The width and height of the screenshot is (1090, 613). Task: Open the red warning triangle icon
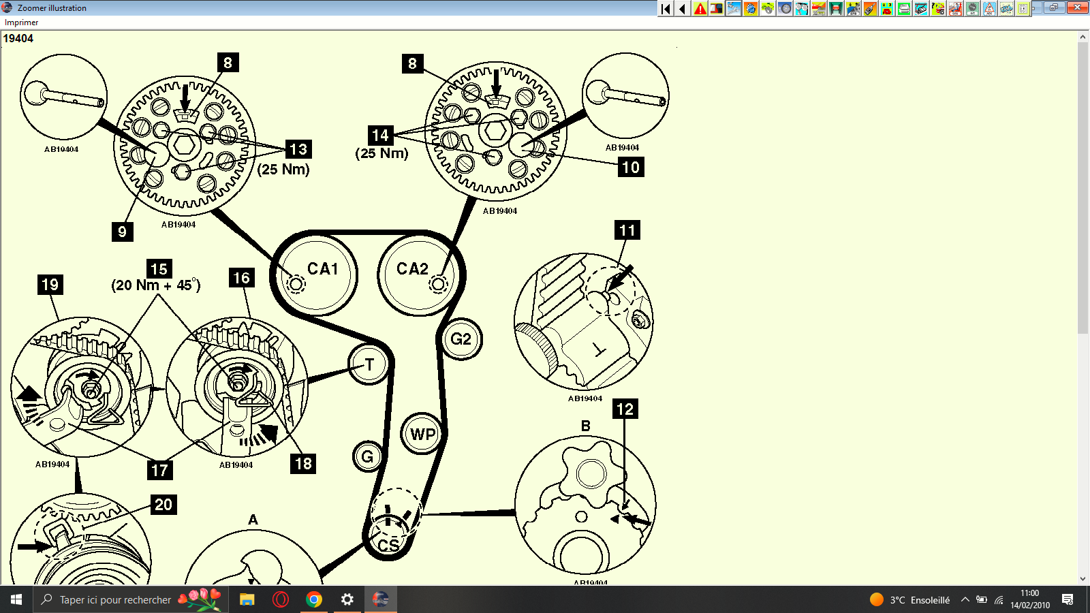pyautogui.click(x=700, y=9)
